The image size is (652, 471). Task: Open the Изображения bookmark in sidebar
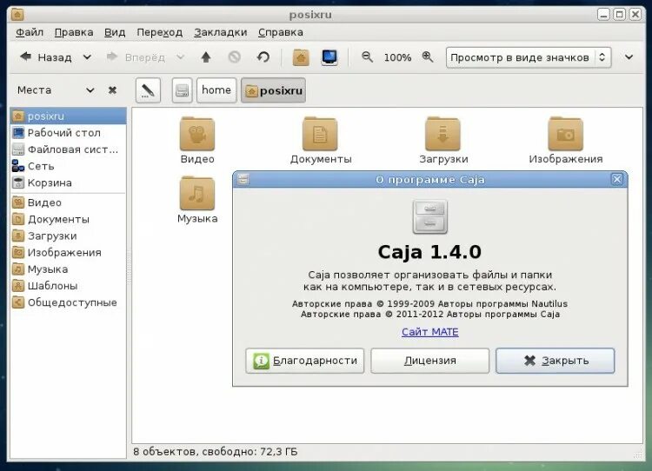coord(68,252)
